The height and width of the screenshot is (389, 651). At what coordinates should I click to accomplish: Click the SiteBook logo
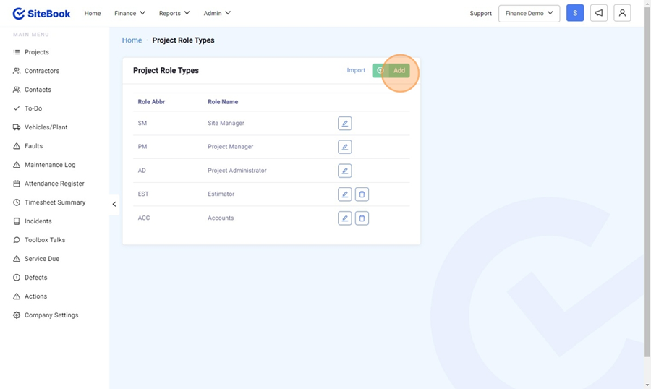41,13
